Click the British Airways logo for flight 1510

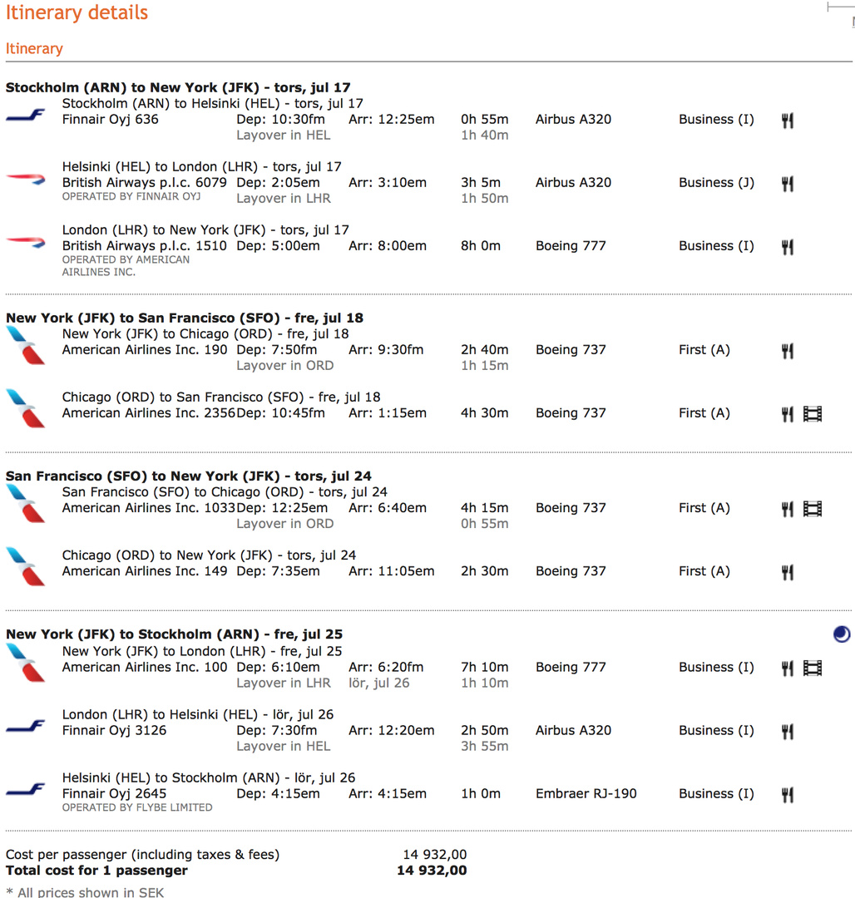(x=26, y=241)
